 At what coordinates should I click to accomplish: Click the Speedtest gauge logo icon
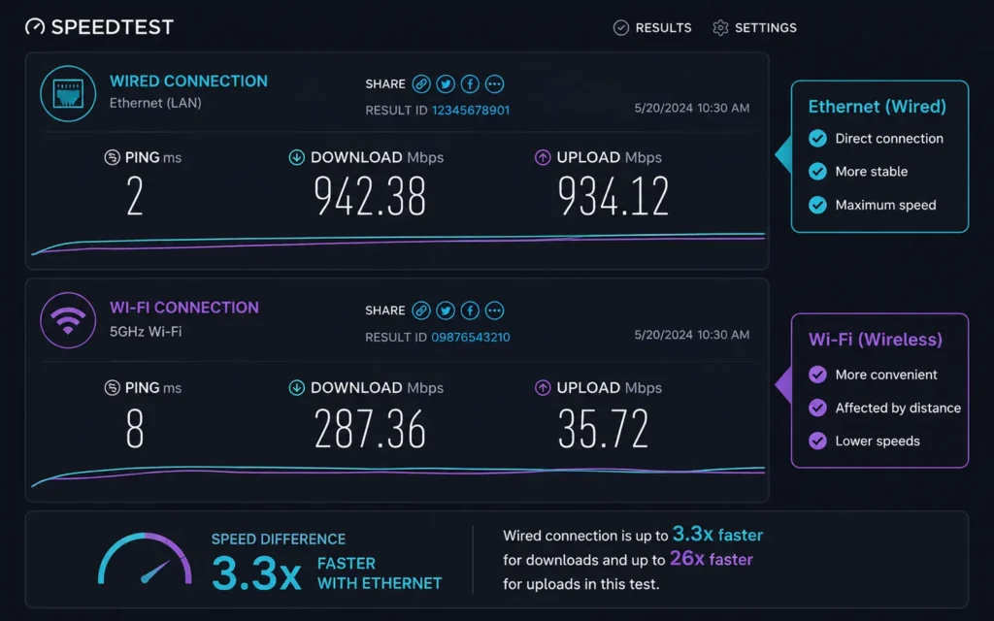tap(35, 26)
